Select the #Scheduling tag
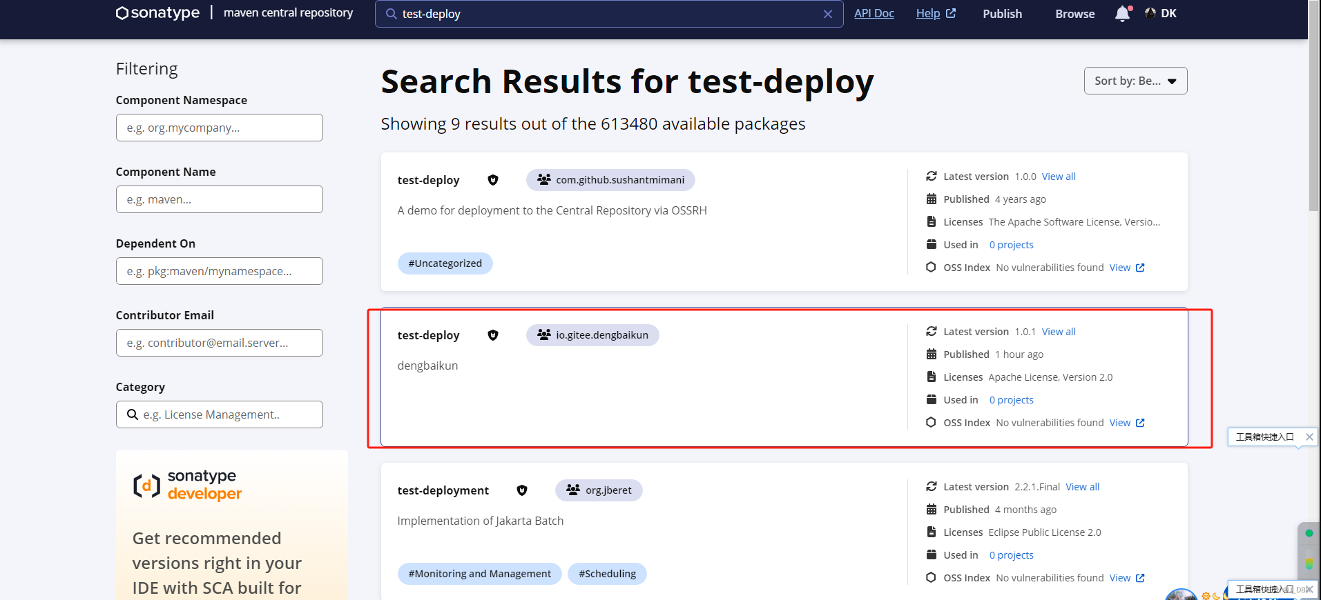The height and width of the screenshot is (600, 1321). (x=607, y=574)
